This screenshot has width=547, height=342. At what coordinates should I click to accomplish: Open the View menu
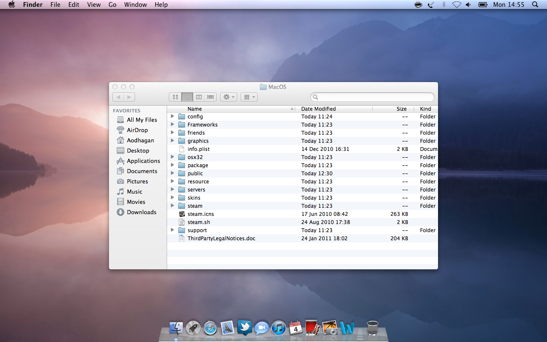[94, 5]
